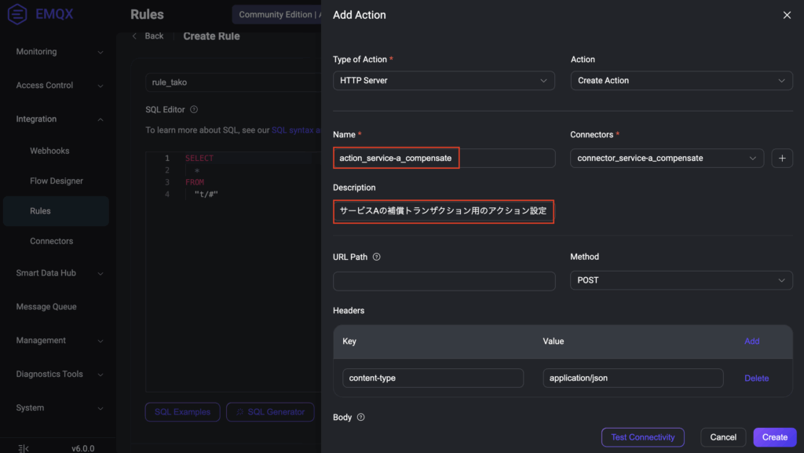The image size is (804, 453).
Task: Open the Action dropdown
Action: pos(681,80)
